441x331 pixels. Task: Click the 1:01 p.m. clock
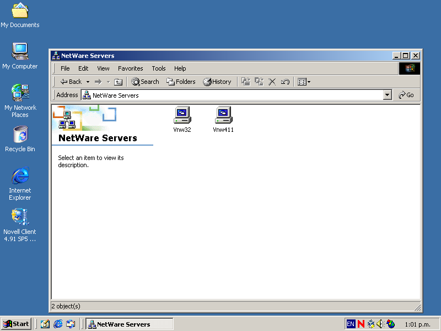tap(418, 324)
